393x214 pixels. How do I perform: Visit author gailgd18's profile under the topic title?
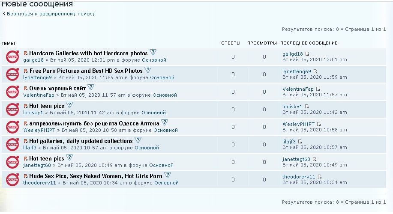pos(33,60)
